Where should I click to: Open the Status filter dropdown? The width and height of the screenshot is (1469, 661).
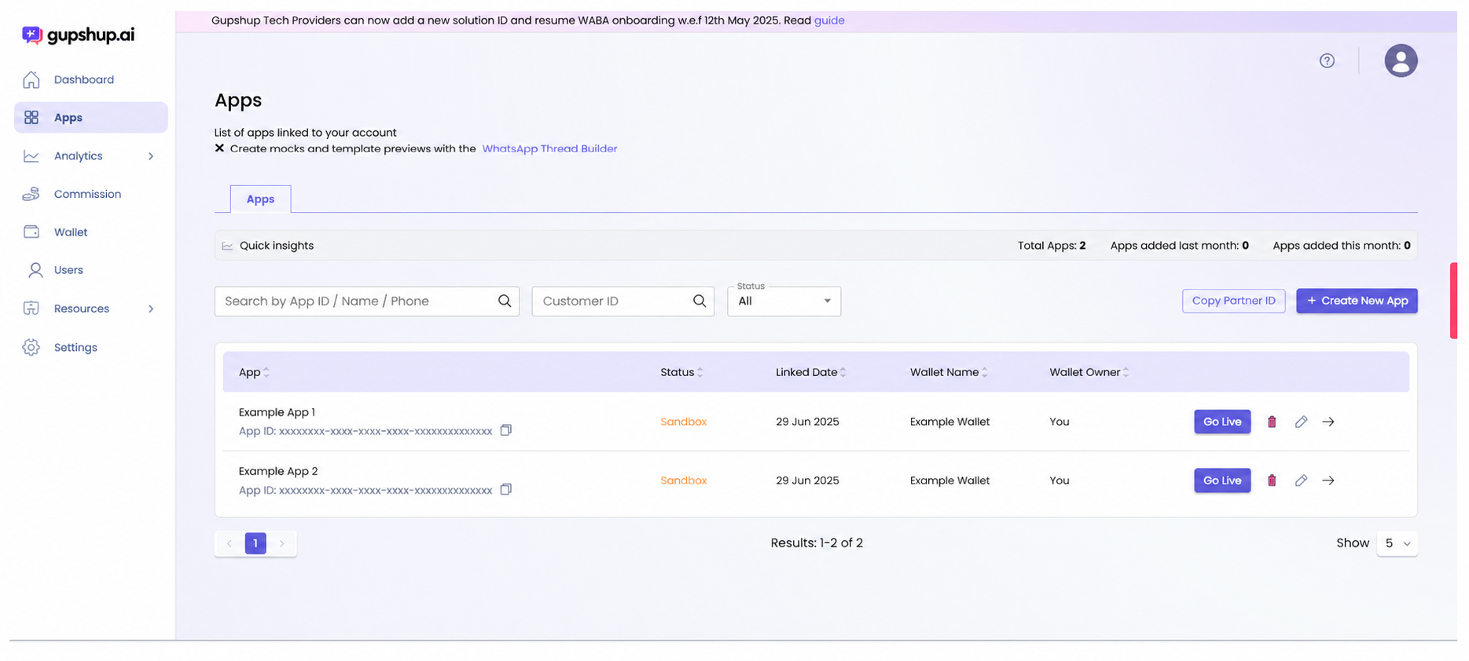pyautogui.click(x=784, y=301)
